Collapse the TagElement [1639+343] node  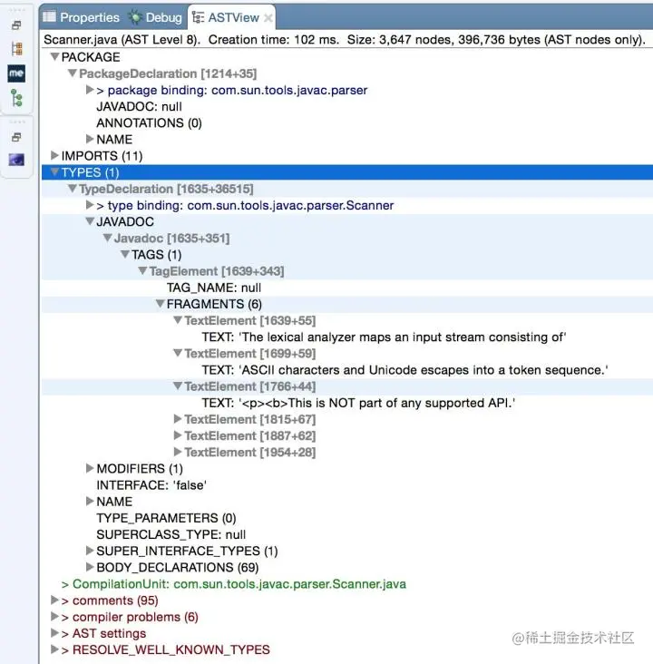point(142,270)
